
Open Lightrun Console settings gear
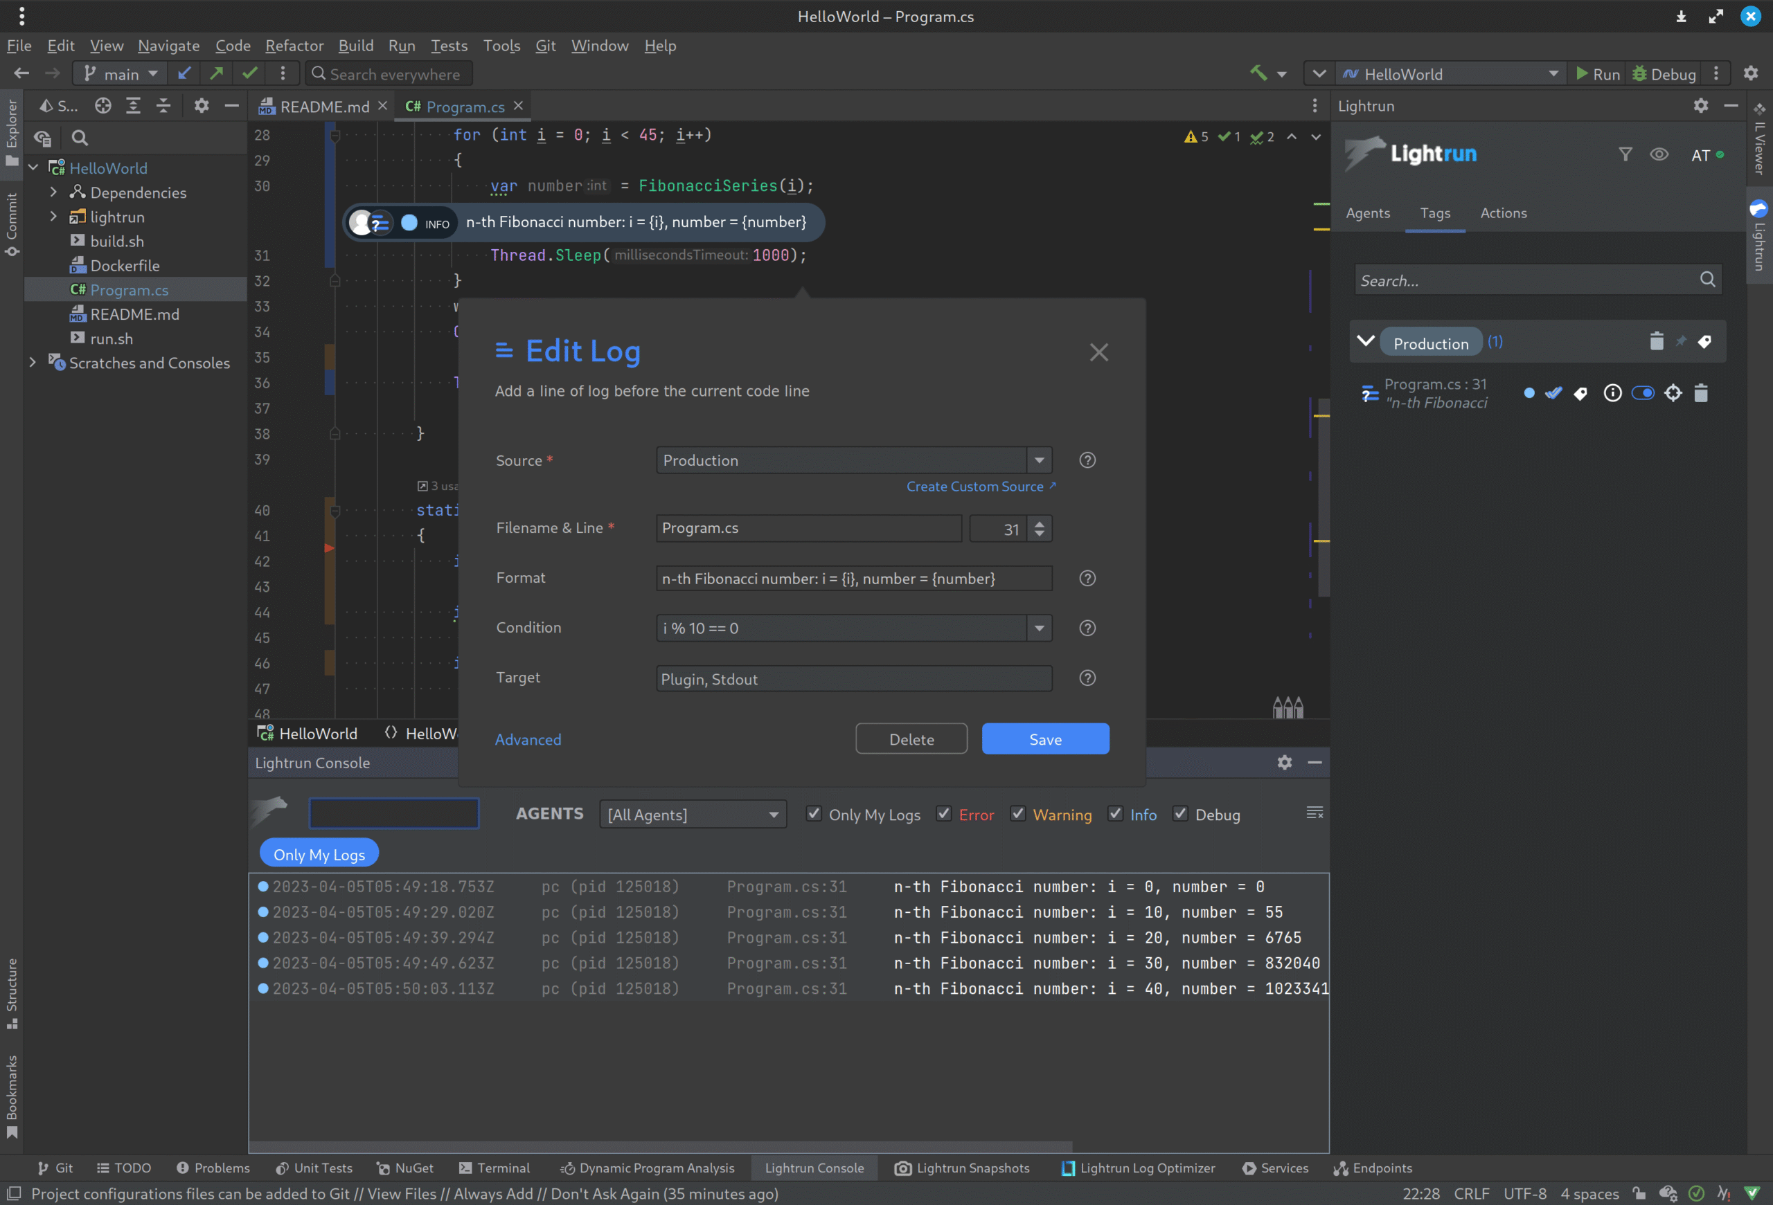coord(1284,762)
